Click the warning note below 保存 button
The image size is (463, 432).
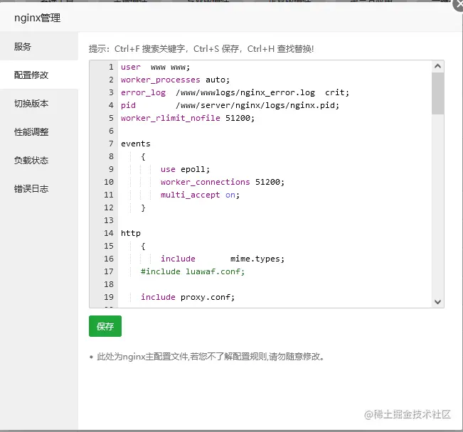(211, 357)
